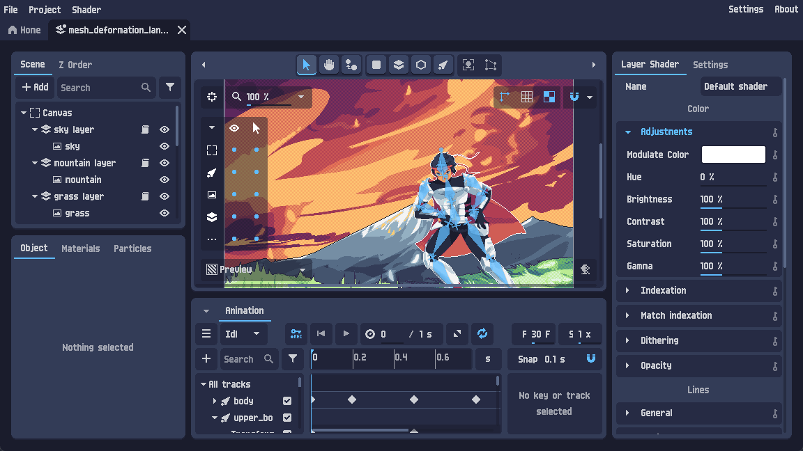The height and width of the screenshot is (451, 803).
Task: Click the Preview checkerboard icon below the canvas
Action: pos(211,269)
